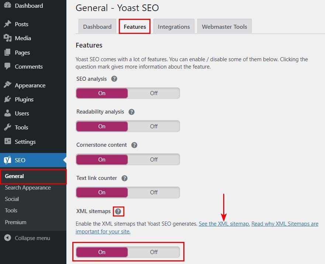Click the Dashboard gauge icon in sidebar
The image size is (325, 264).
[x=7, y=5]
